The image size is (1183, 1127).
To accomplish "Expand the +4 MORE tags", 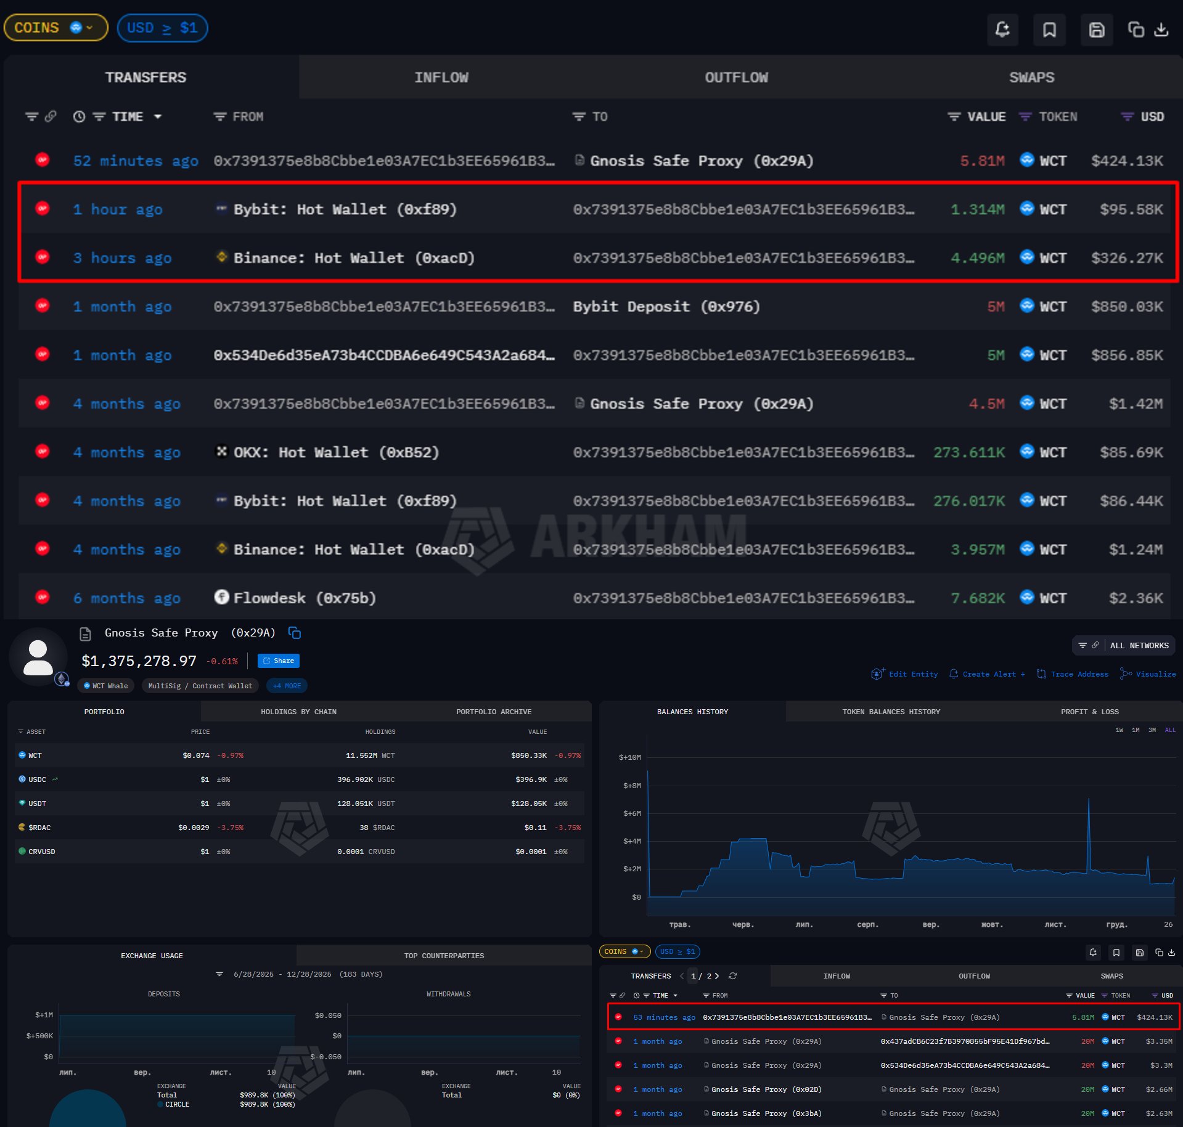I will click(x=287, y=686).
